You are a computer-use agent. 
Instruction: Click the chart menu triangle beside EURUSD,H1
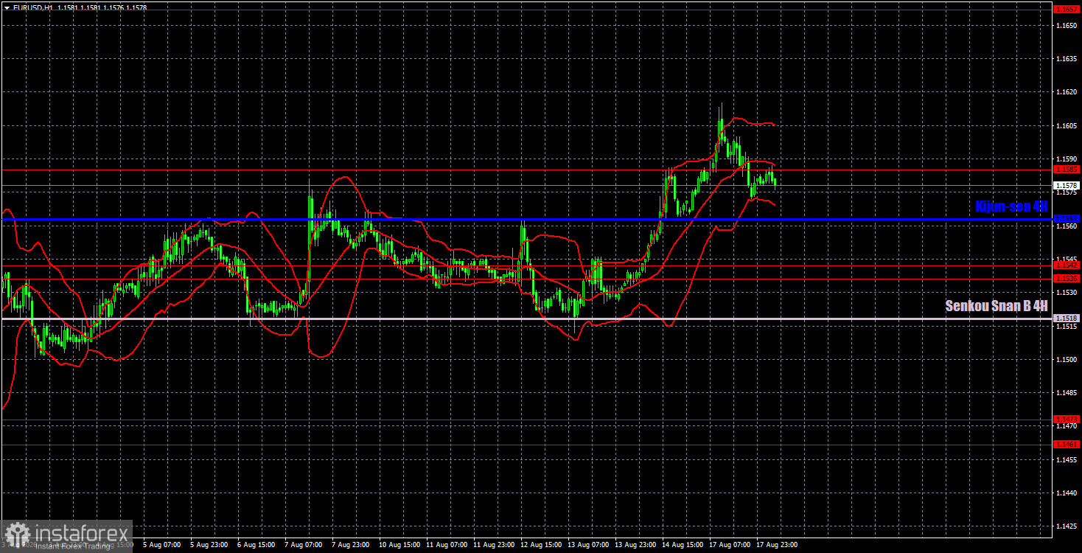[x=6, y=7]
